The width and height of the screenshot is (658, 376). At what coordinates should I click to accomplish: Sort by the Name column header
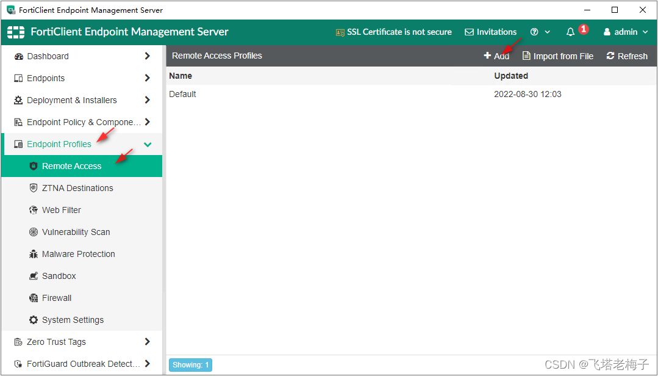(181, 76)
